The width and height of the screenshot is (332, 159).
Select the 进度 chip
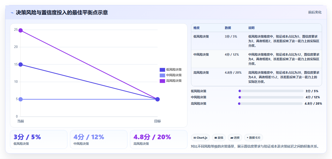235,138
